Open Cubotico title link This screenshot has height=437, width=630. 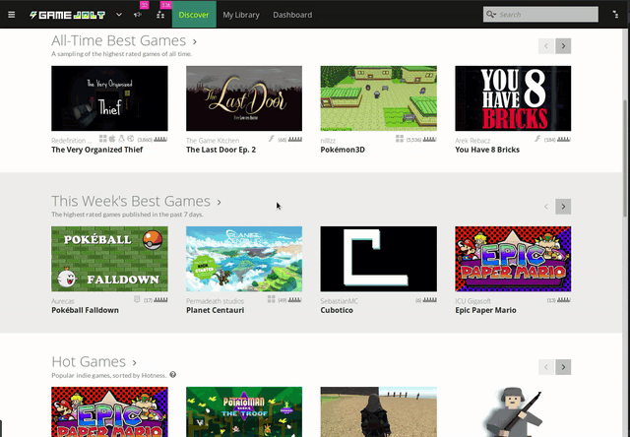click(337, 310)
